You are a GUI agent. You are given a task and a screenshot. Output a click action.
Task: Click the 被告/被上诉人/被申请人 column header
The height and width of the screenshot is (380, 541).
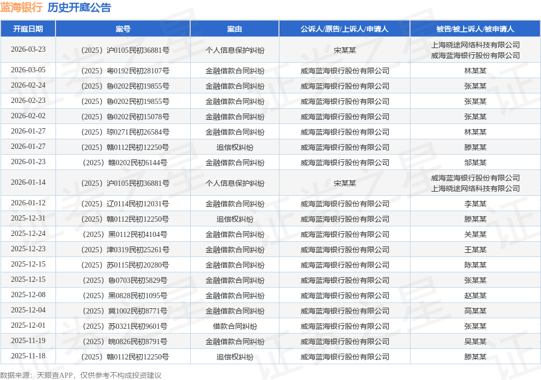475,29
